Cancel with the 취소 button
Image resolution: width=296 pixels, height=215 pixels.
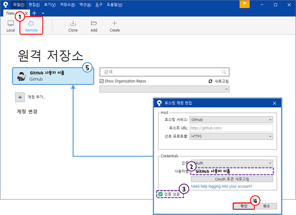coord(266,206)
